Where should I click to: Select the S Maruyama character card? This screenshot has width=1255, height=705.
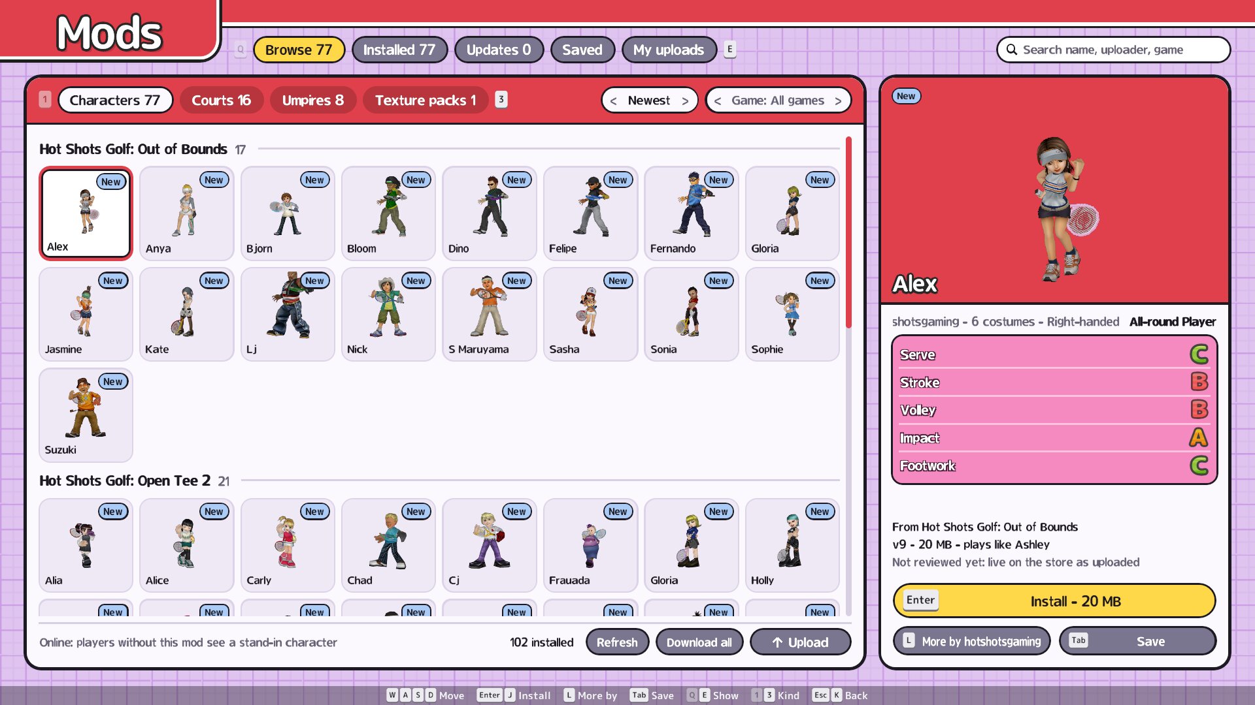coord(490,314)
